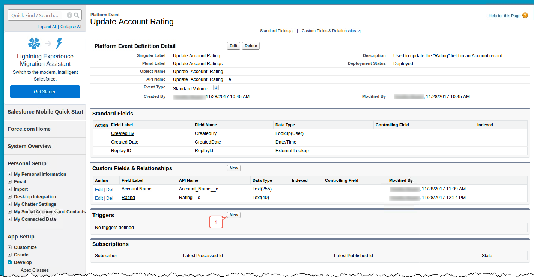
Task: Edit the Rating custom field
Action: [x=99, y=198]
